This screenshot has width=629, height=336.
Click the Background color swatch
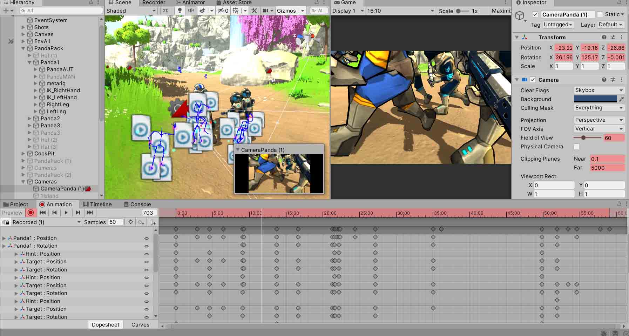click(x=595, y=99)
